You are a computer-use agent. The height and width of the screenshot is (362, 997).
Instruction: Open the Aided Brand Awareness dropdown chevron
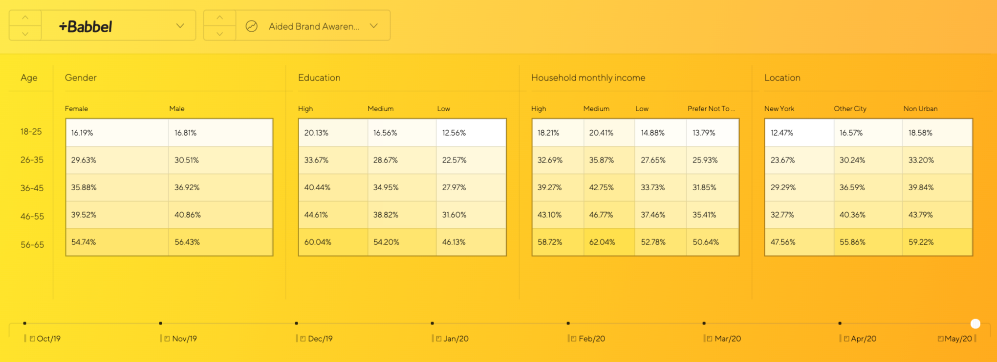(374, 26)
